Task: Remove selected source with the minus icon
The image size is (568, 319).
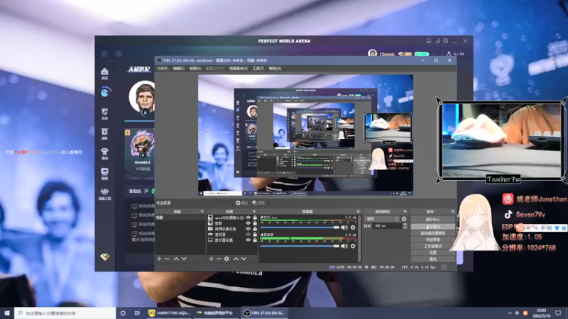Action: point(219,259)
